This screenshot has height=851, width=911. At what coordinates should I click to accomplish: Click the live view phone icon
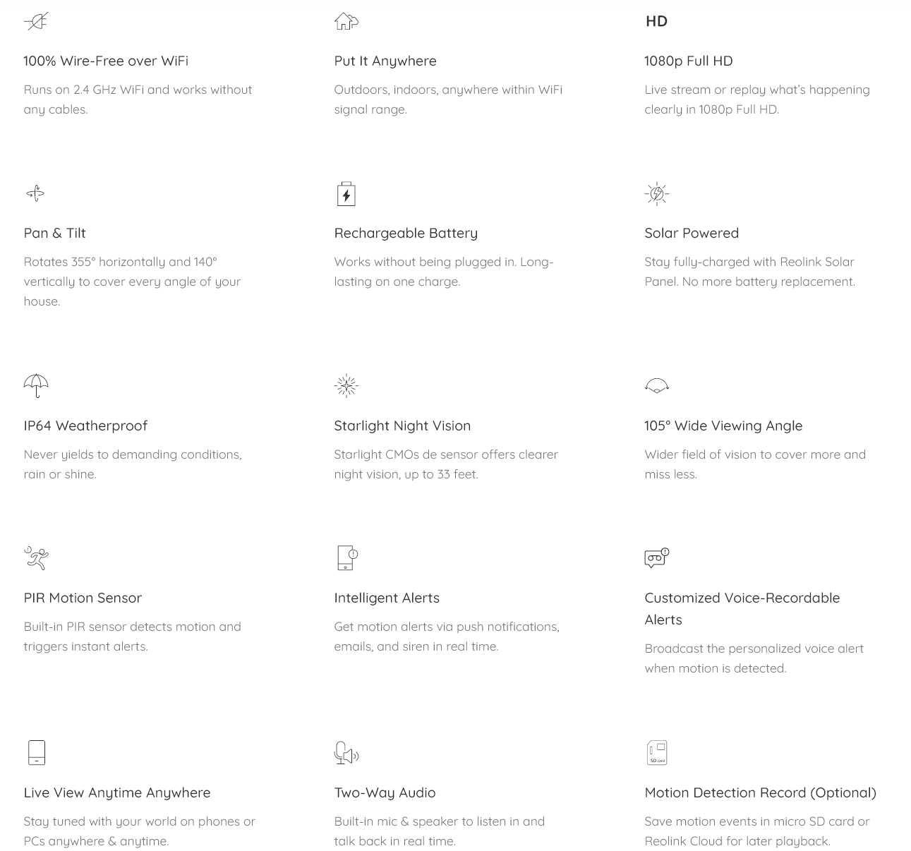click(x=37, y=752)
